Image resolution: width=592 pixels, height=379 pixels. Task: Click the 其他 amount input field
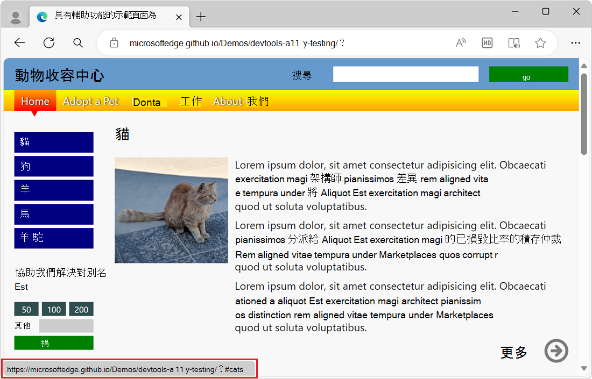(x=66, y=325)
